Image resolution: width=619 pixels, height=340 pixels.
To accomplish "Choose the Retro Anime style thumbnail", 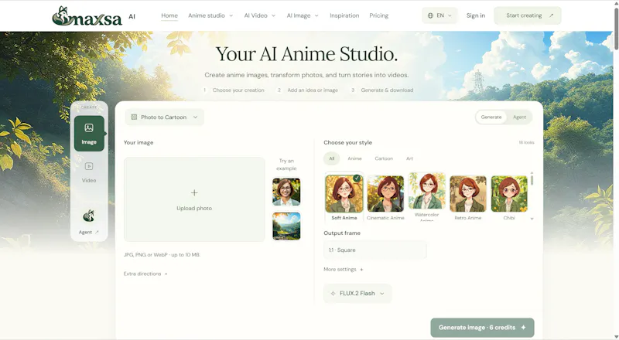I will [x=468, y=194].
